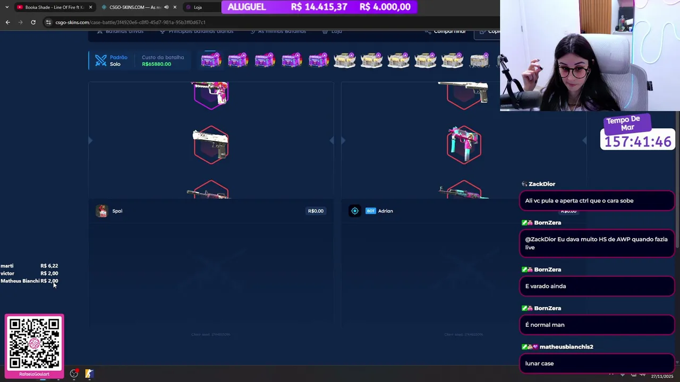Click the Matheus Bianchi R$ 2,00 donor entry
This screenshot has width=680, height=382.
pyautogui.click(x=29, y=281)
